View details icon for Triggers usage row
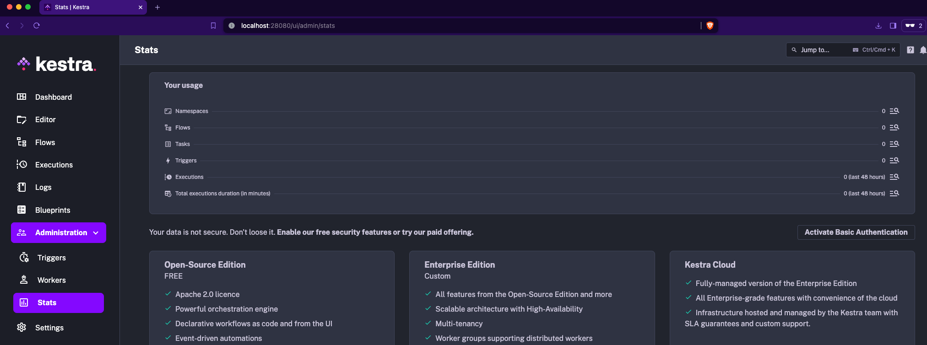This screenshot has height=345, width=927. (894, 161)
